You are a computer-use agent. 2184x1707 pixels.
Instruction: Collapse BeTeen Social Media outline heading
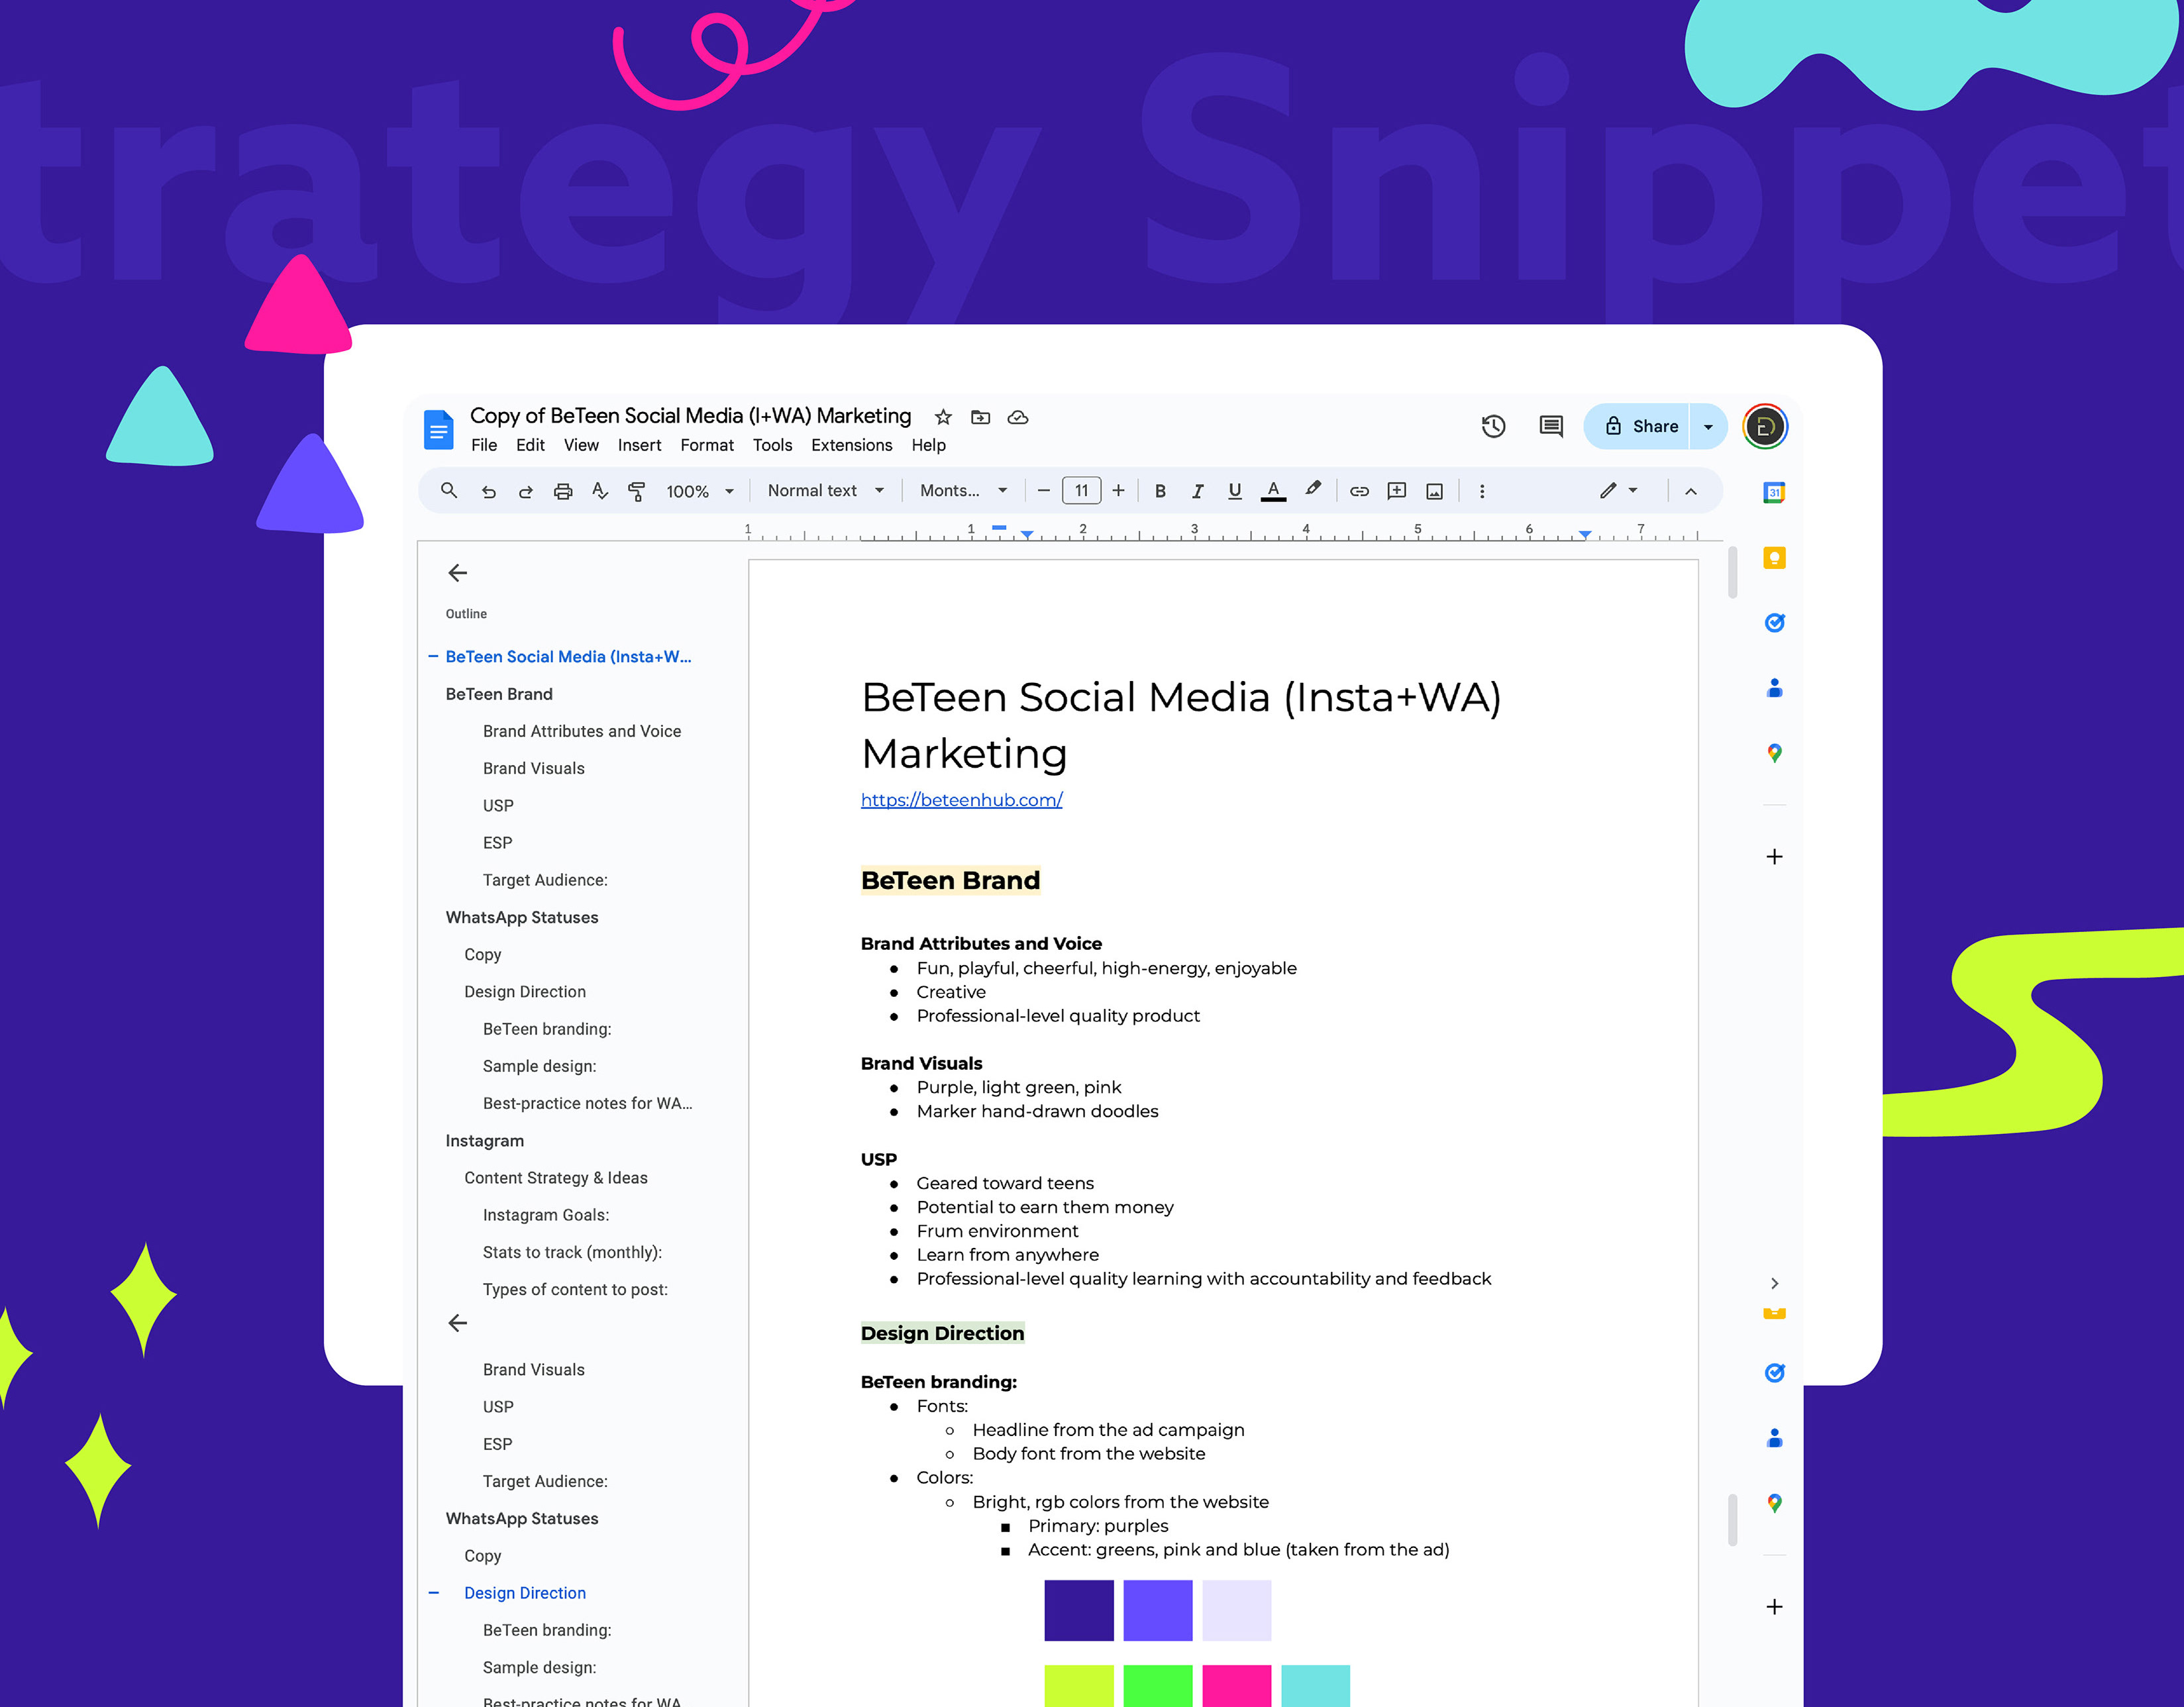(x=433, y=656)
